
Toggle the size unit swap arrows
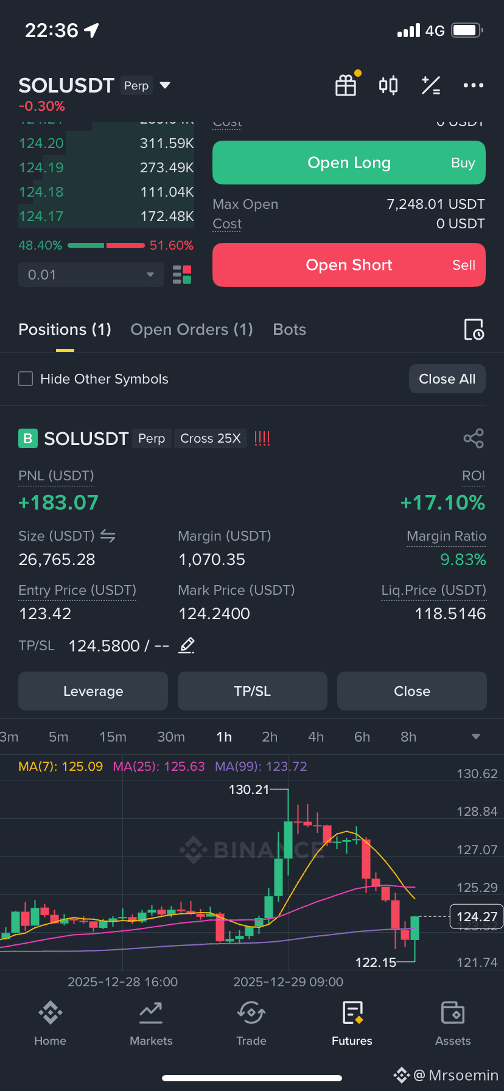pos(108,536)
